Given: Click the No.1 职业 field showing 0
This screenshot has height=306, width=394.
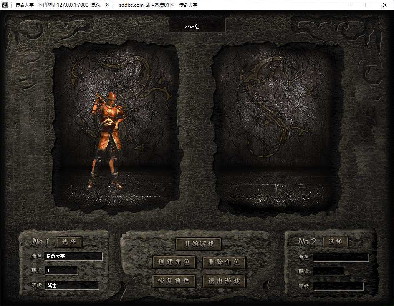Looking at the screenshot, I should [x=61, y=271].
